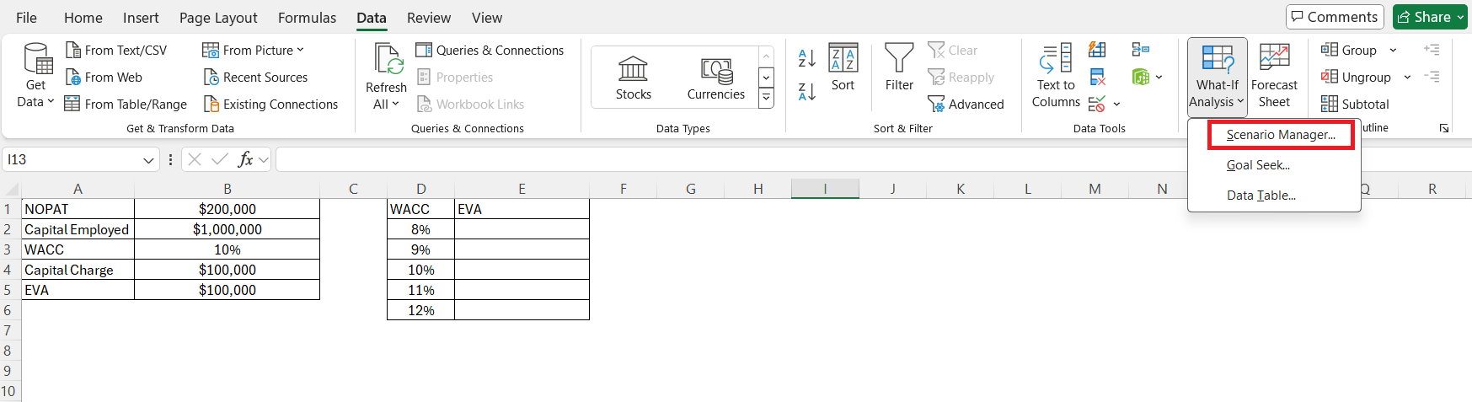Select the Capital Charge cell
Viewport: 1472px width, 402px height.
click(x=78, y=270)
